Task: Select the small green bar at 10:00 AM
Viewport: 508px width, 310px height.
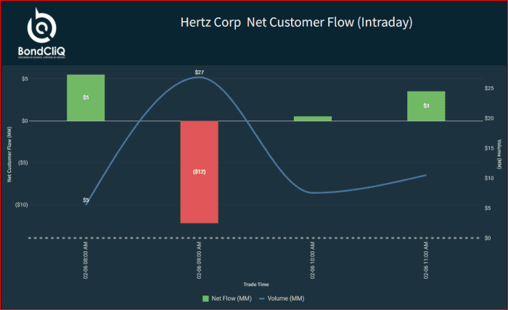Action: click(x=313, y=118)
